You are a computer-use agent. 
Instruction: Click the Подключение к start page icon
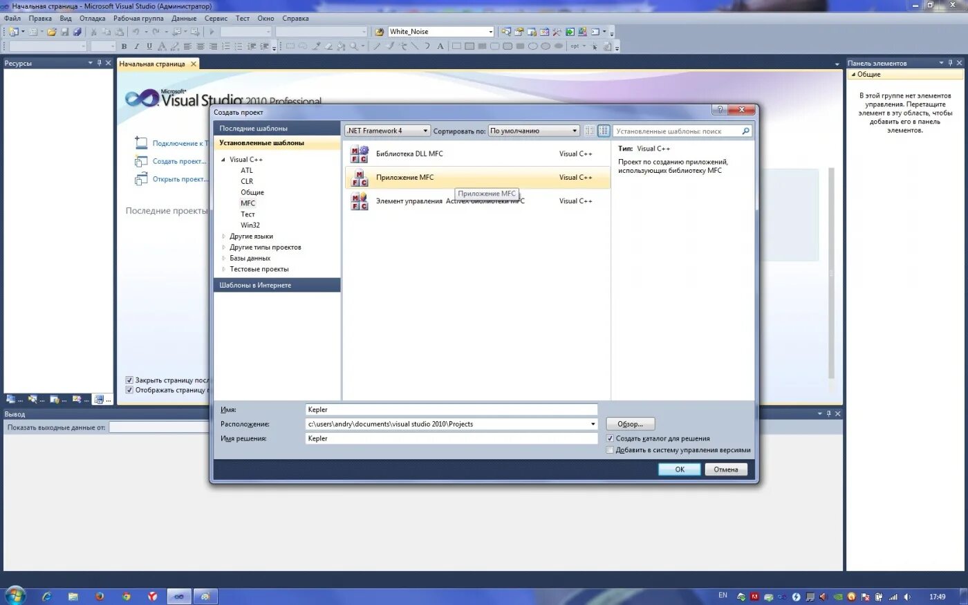pyautogui.click(x=141, y=143)
